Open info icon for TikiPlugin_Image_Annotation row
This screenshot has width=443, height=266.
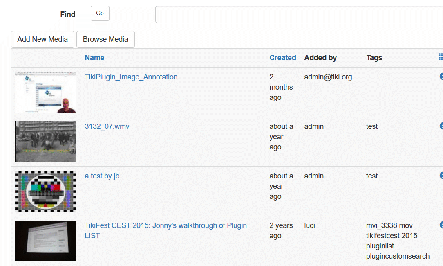coord(441,77)
